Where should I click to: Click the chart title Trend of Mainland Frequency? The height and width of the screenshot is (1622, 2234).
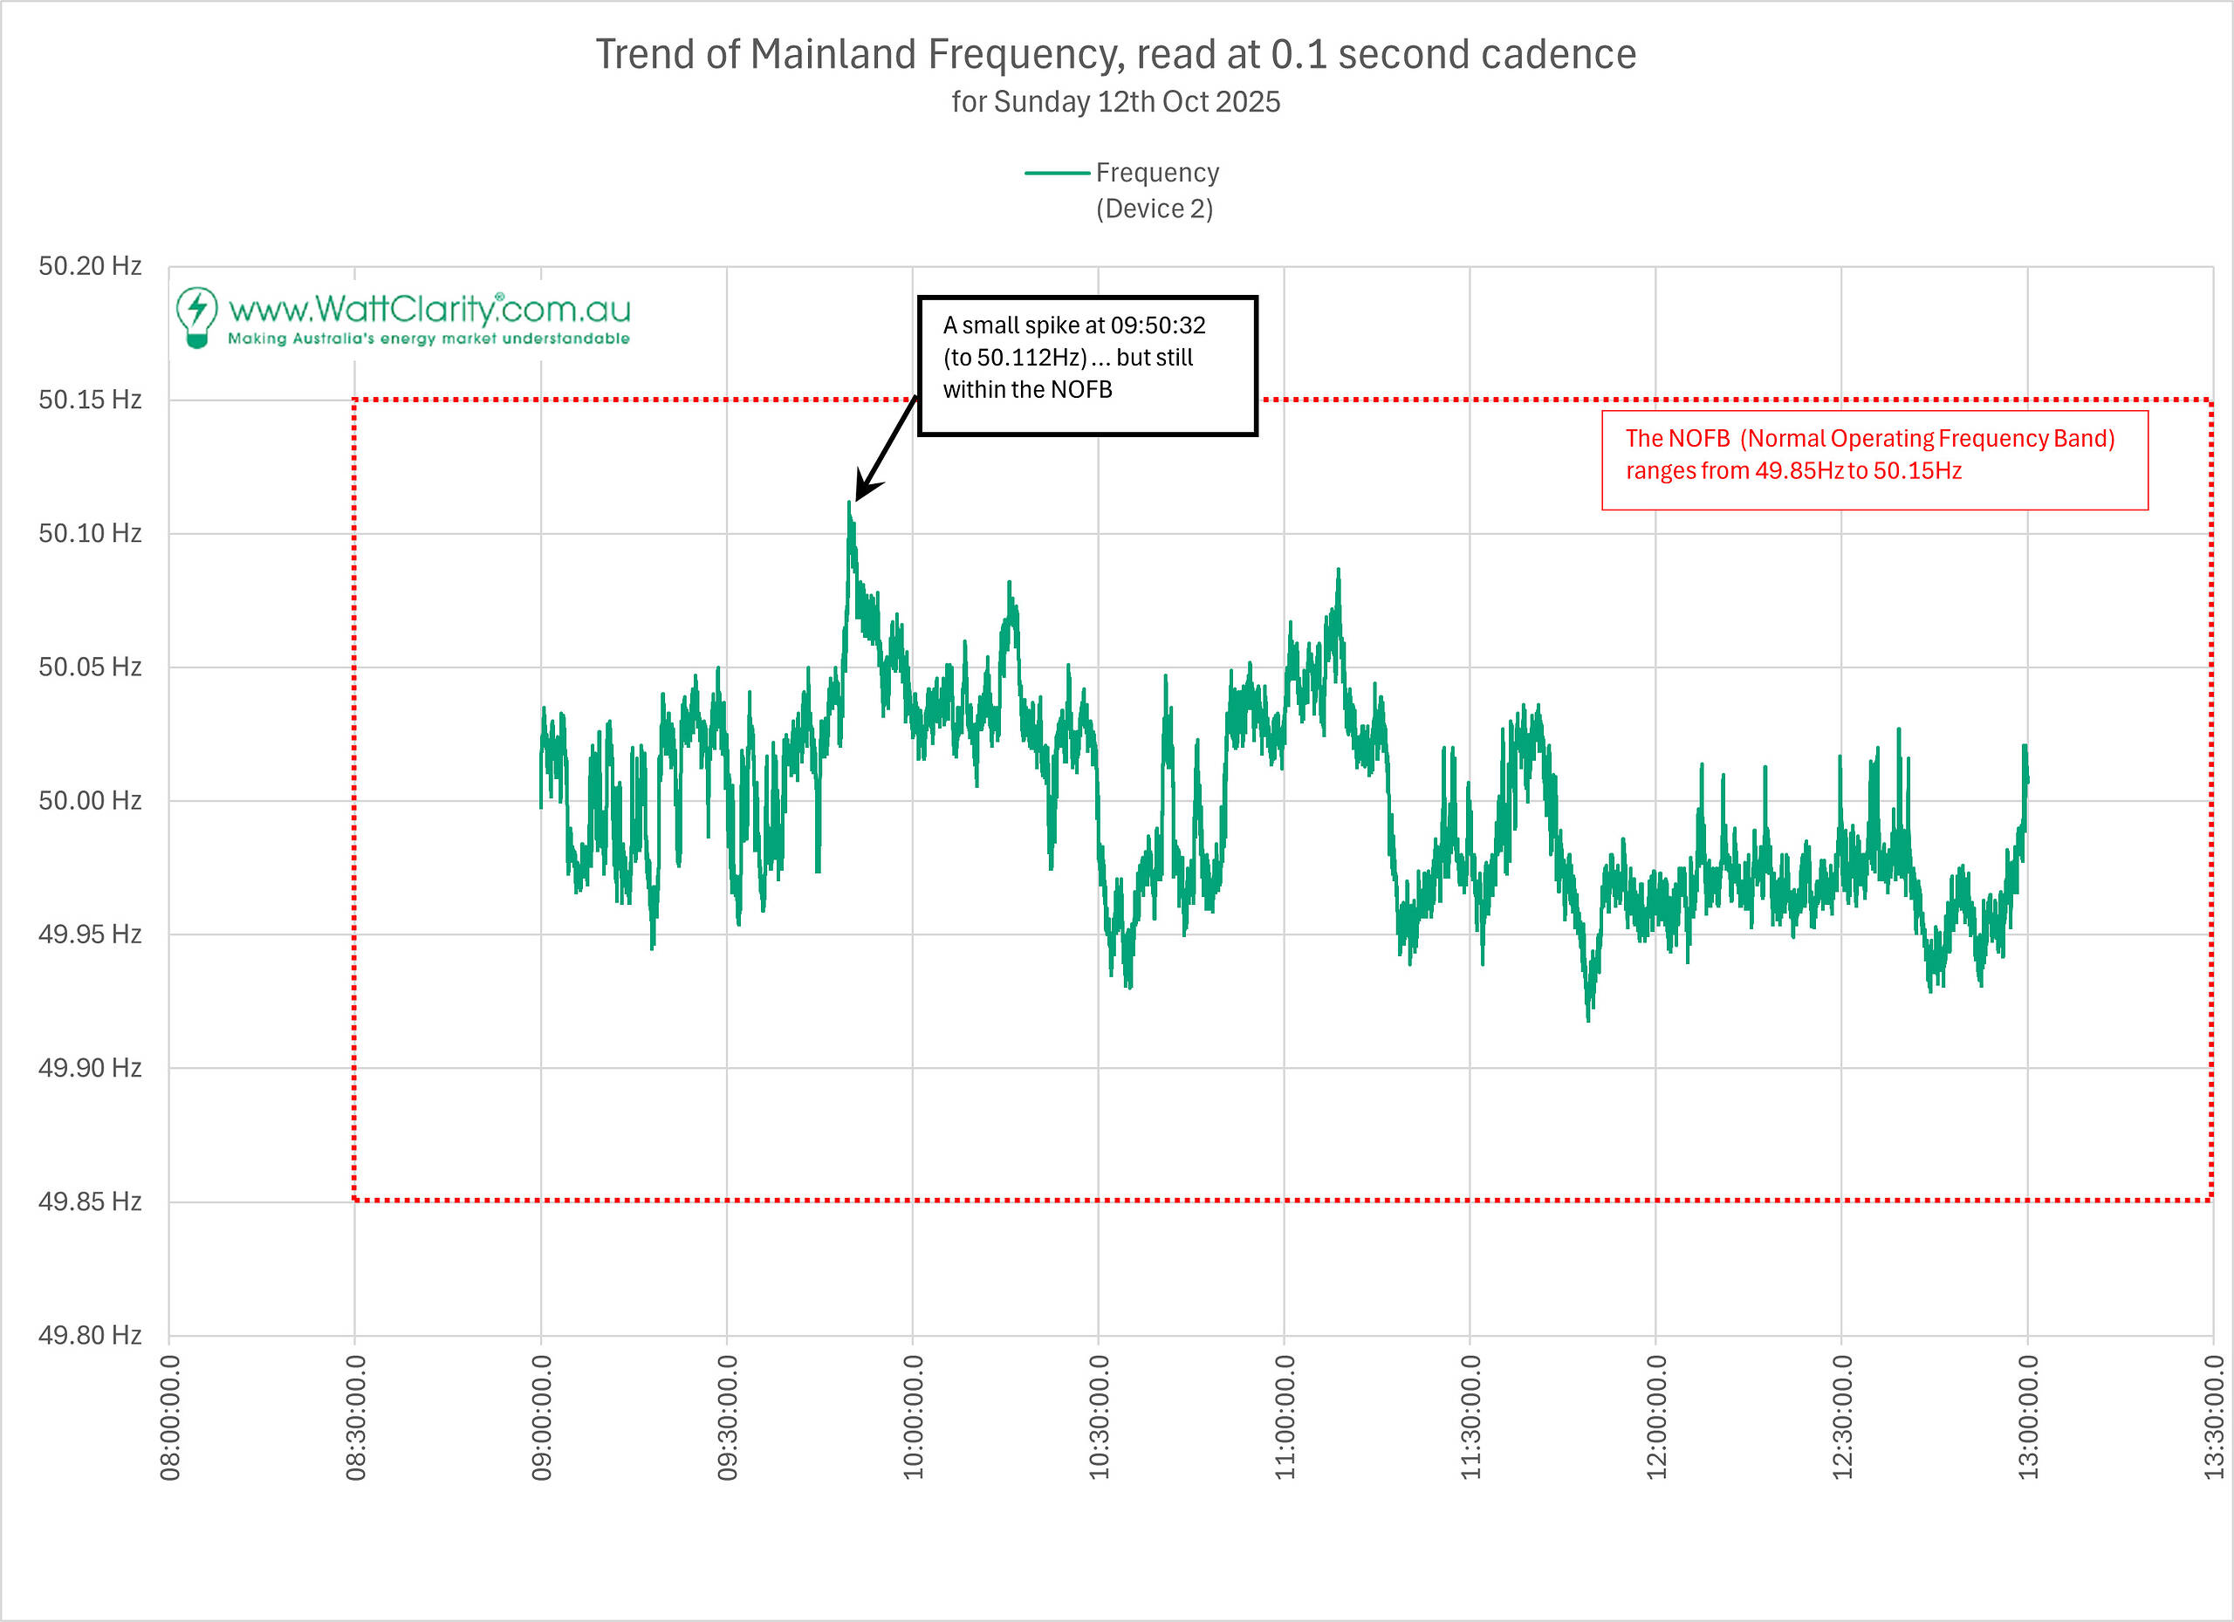click(x=1115, y=54)
